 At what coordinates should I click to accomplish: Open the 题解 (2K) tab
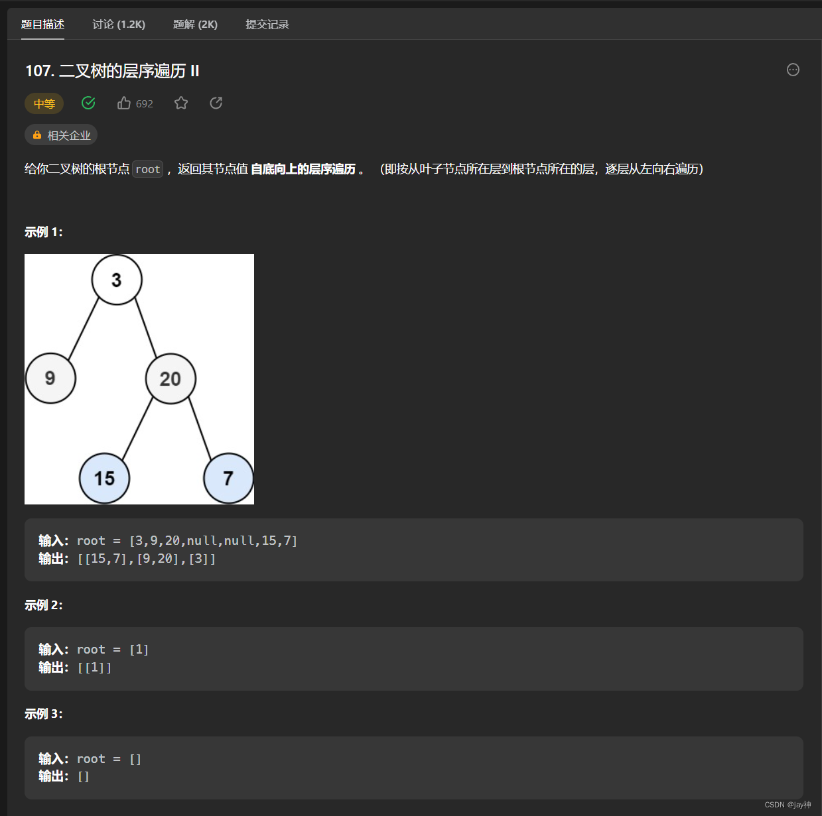[195, 25]
